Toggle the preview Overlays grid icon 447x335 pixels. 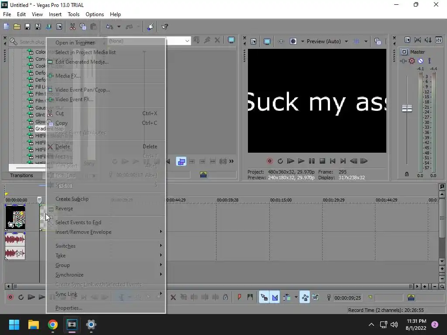tap(356, 41)
